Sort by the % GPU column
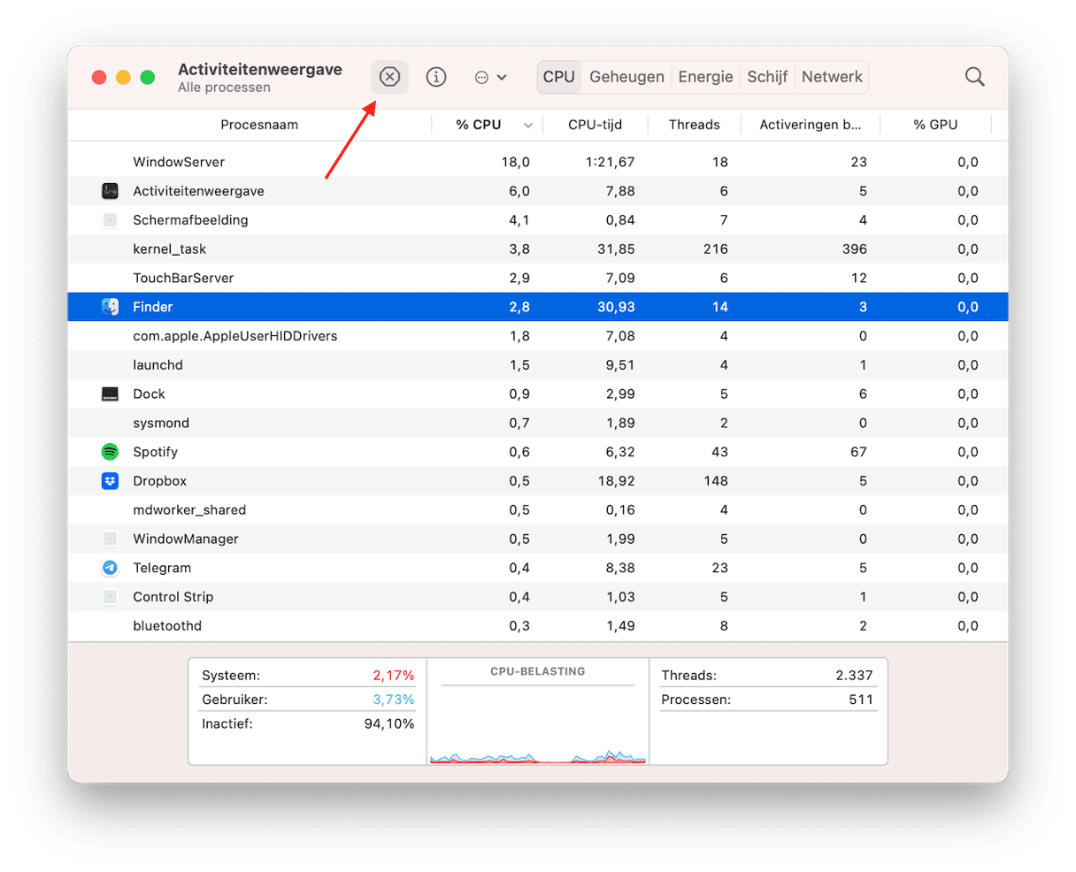 coord(935,125)
